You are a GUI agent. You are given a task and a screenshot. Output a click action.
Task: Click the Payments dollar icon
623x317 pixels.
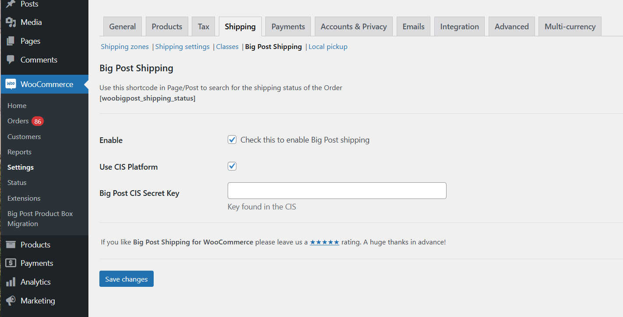coord(11,263)
